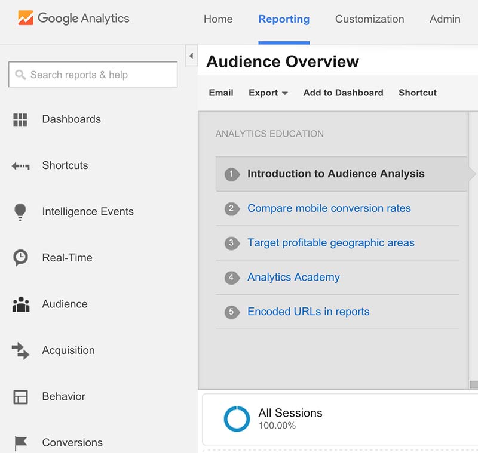The image size is (478, 453).
Task: Click the number 2 step badge
Action: pos(232,209)
